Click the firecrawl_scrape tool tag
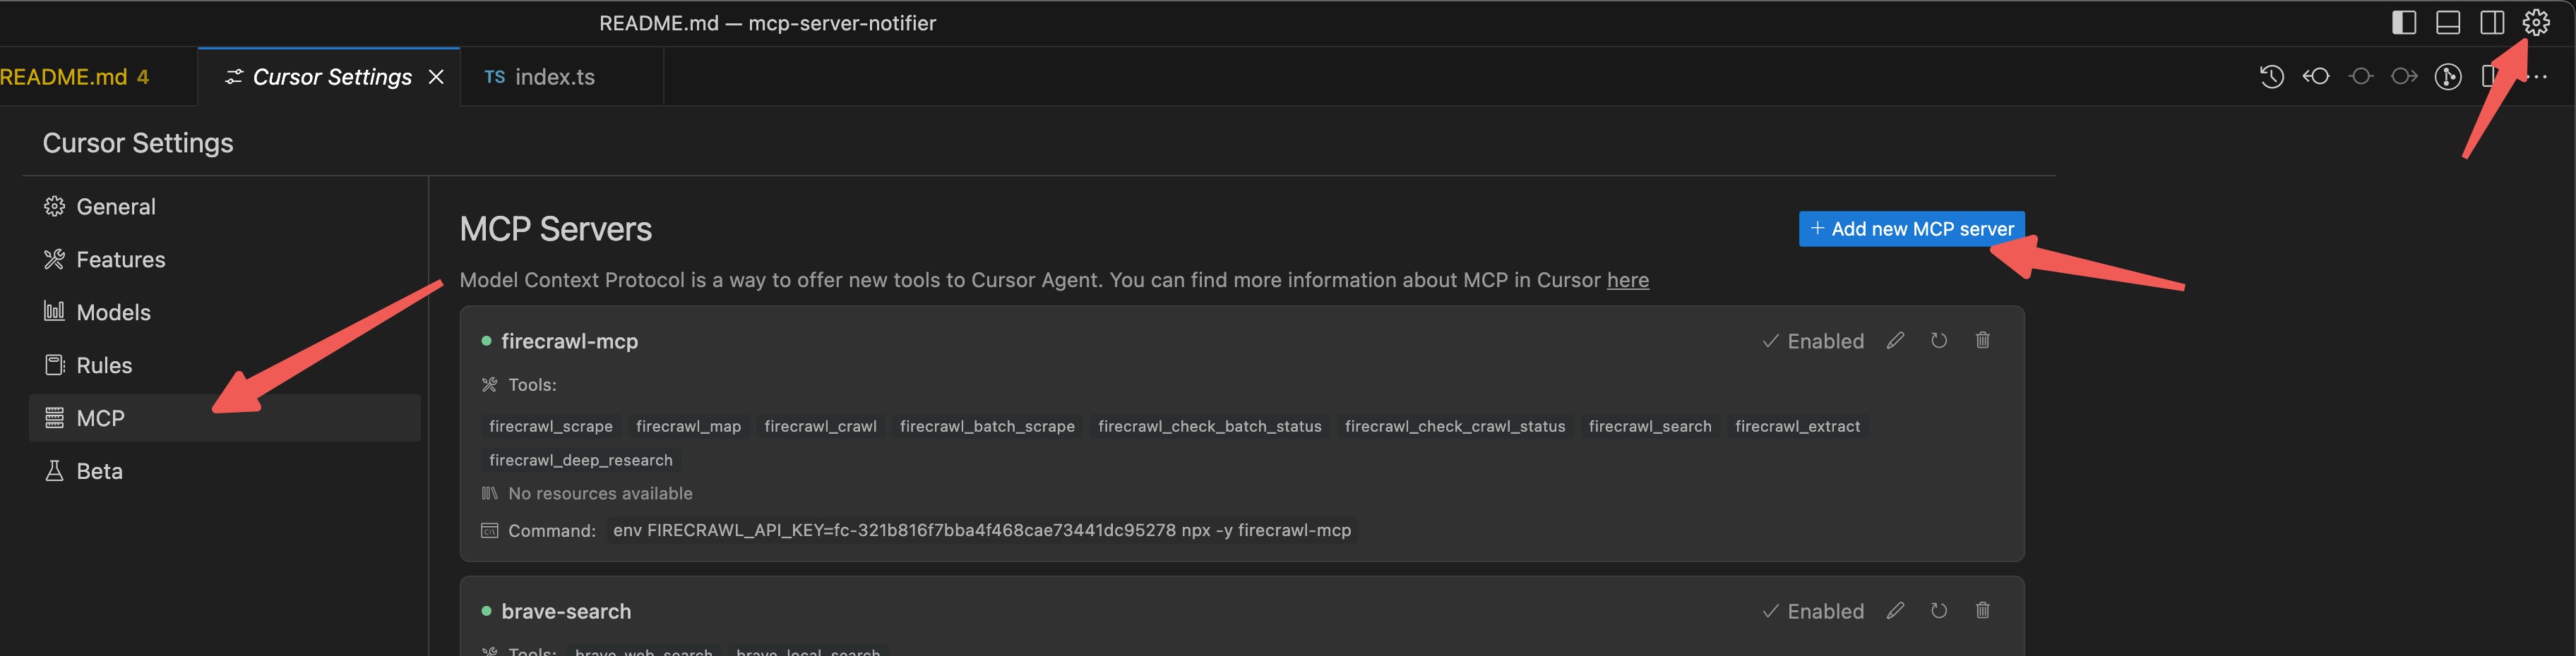2576x656 pixels. (551, 426)
